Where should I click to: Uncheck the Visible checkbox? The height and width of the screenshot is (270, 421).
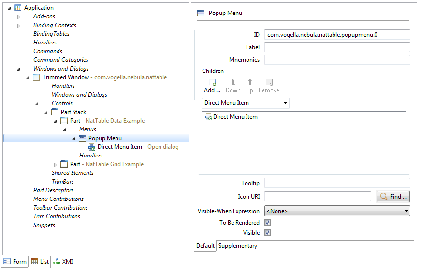[x=267, y=233]
